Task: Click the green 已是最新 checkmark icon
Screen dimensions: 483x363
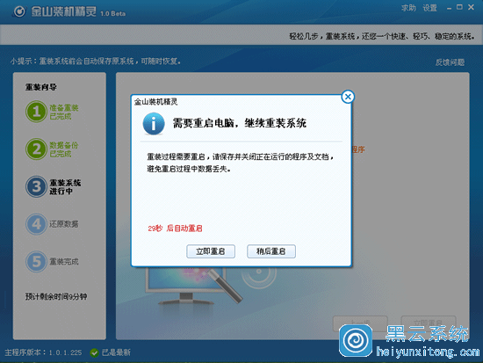Action: click(x=94, y=352)
